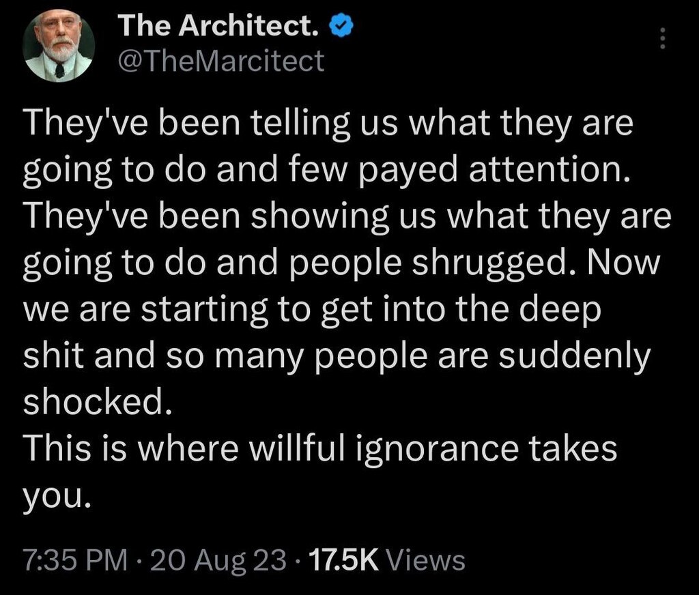Image resolution: width=699 pixels, height=595 pixels.
Task: Click the line we are starting to get
Action: 312,310
